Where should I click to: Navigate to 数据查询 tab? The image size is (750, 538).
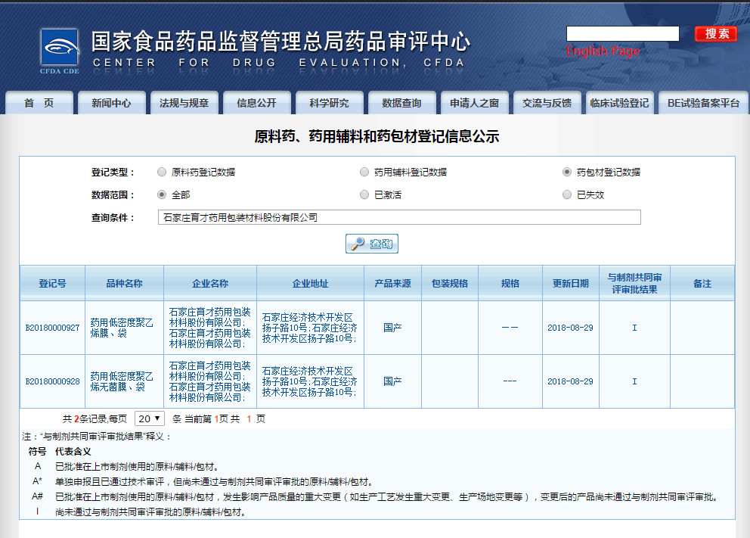point(401,103)
